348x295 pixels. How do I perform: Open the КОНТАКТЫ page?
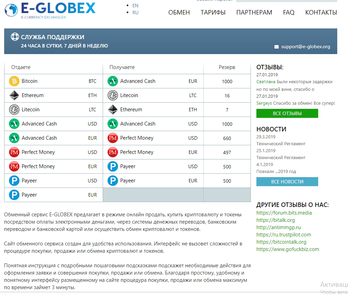point(321,12)
